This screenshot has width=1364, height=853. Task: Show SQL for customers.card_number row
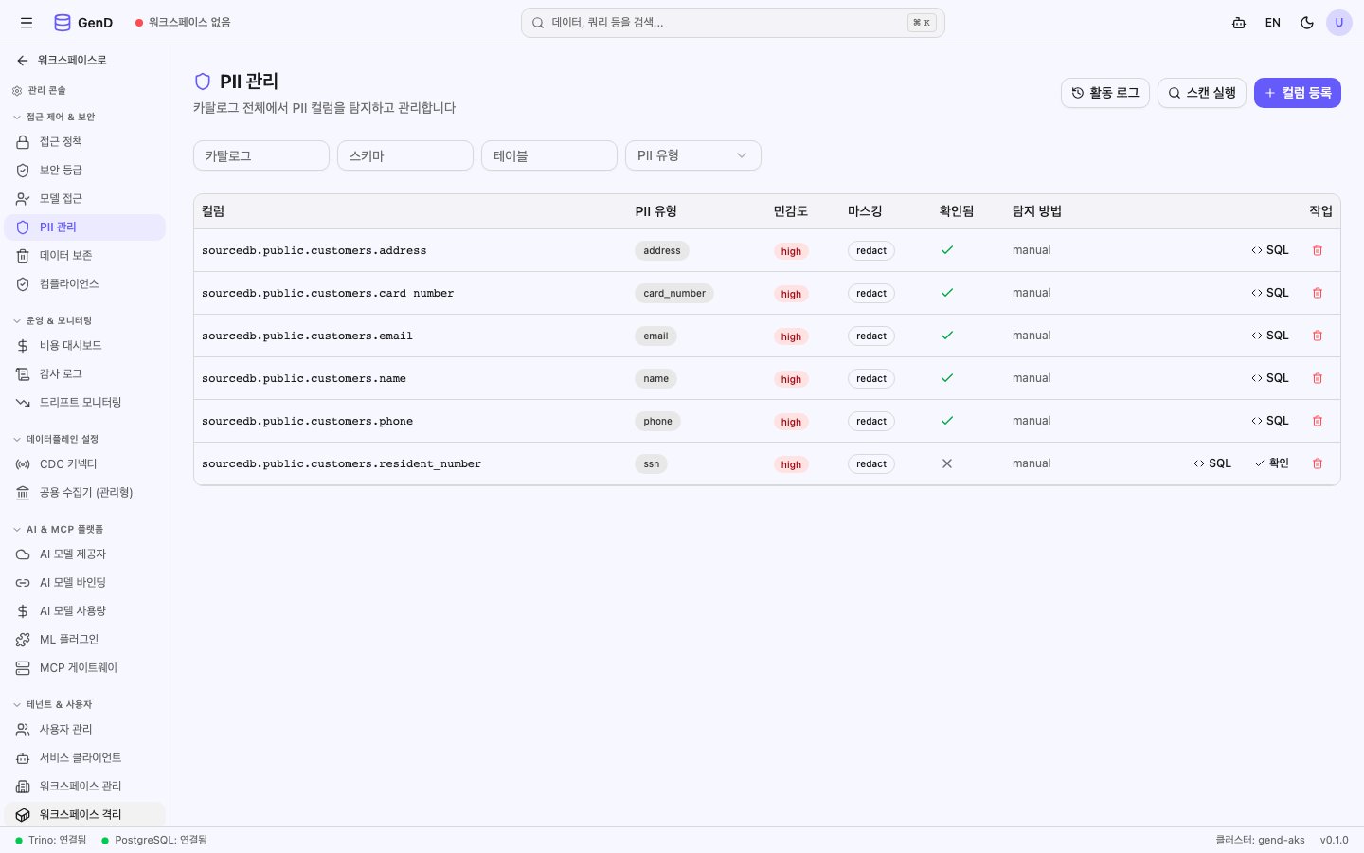click(x=1270, y=293)
